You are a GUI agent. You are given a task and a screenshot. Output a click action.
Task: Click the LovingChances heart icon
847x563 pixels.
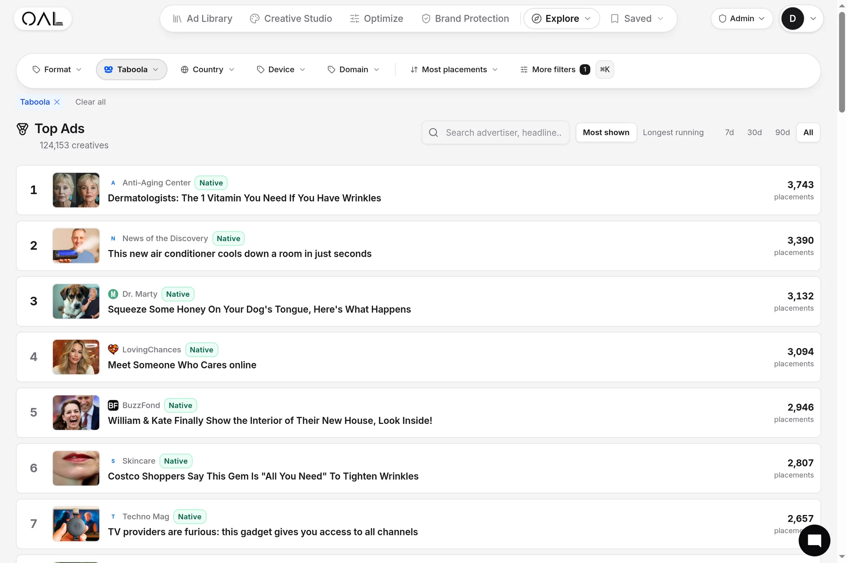coord(113,349)
